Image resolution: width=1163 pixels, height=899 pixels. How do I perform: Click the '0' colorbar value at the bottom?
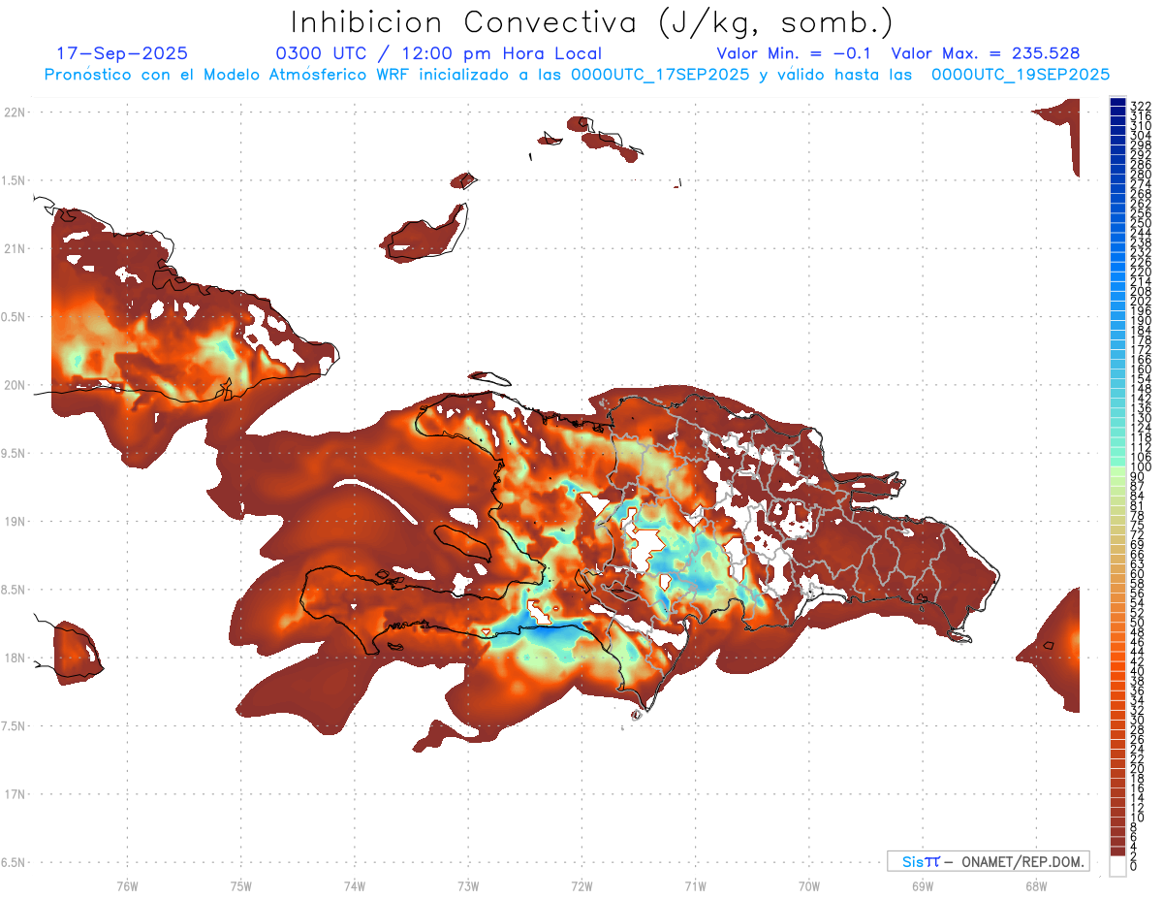(x=1133, y=866)
